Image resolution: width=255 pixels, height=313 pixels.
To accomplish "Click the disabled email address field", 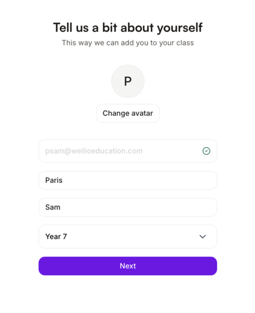I will click(x=128, y=151).
